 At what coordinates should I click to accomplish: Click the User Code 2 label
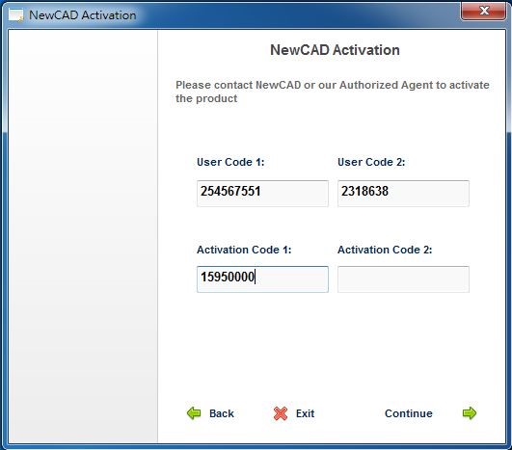[371, 162]
